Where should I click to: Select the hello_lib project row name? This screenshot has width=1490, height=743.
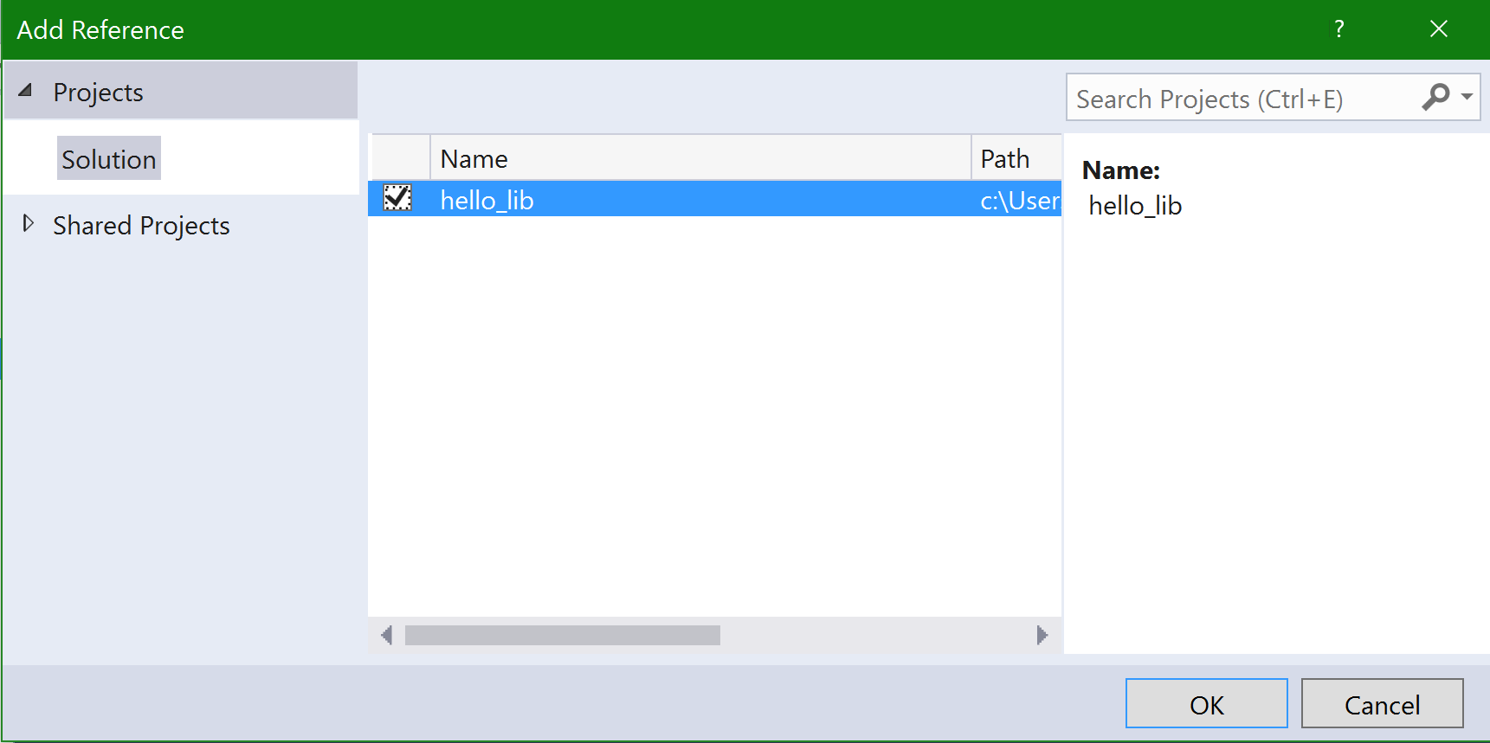tap(487, 200)
